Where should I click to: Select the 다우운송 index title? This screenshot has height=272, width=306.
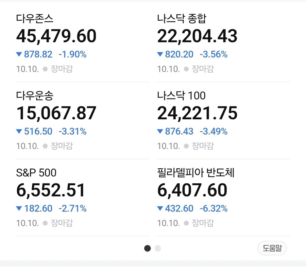point(35,96)
